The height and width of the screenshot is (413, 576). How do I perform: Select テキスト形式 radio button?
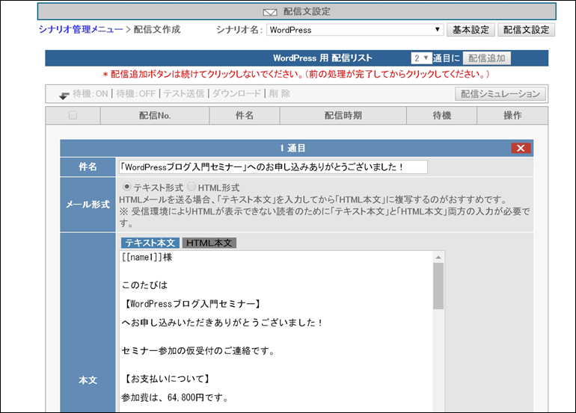click(x=126, y=187)
